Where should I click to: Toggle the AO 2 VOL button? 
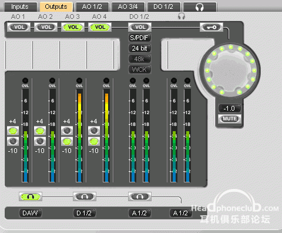click(46, 27)
